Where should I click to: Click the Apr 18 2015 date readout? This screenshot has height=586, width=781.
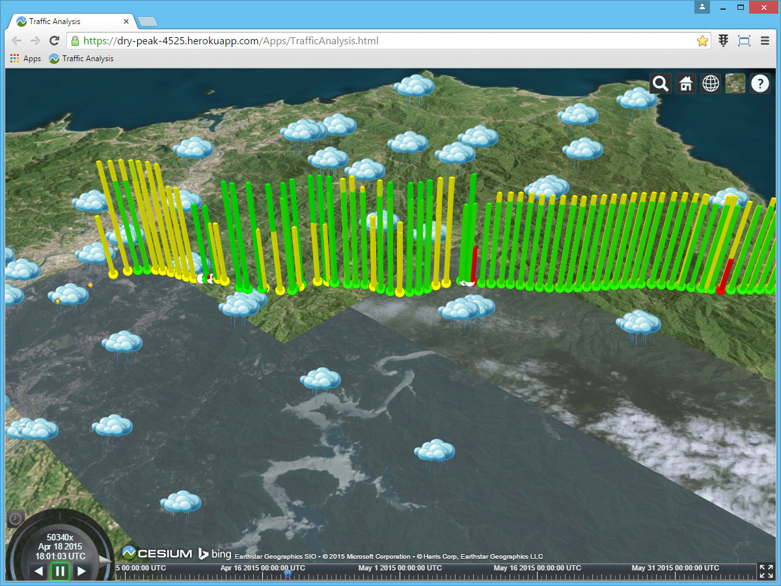click(x=60, y=546)
